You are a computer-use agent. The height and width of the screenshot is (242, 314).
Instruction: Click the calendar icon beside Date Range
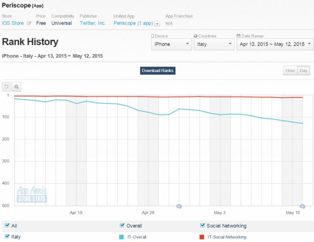pos(238,36)
